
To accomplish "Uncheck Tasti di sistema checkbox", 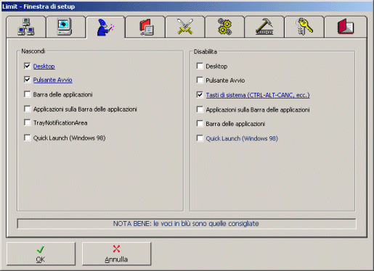I will tap(200, 95).
